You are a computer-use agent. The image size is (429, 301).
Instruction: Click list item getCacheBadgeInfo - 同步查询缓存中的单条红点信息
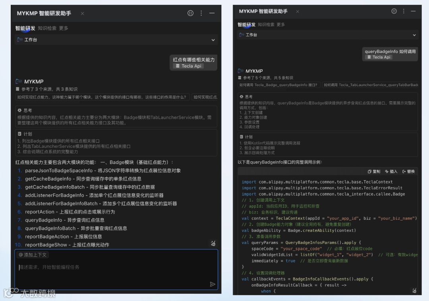pyautogui.click(x=83, y=179)
